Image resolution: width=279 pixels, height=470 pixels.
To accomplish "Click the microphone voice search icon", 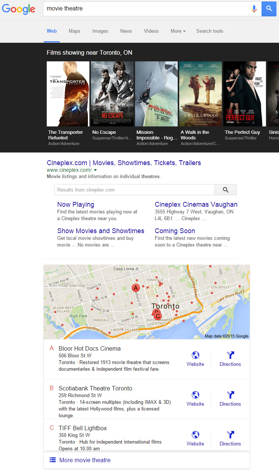I will [254, 9].
